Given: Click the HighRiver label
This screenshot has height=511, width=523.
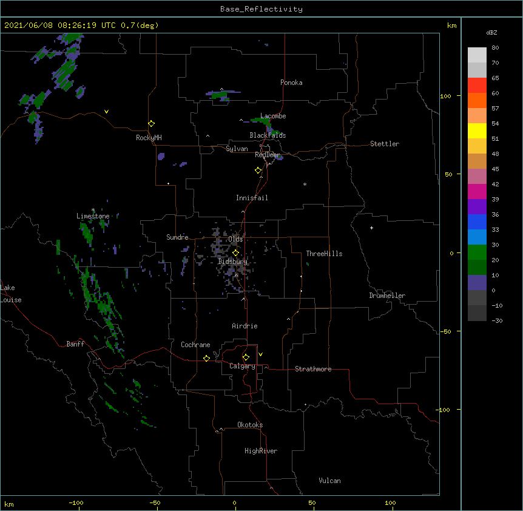Looking at the screenshot, I should pos(261,451).
